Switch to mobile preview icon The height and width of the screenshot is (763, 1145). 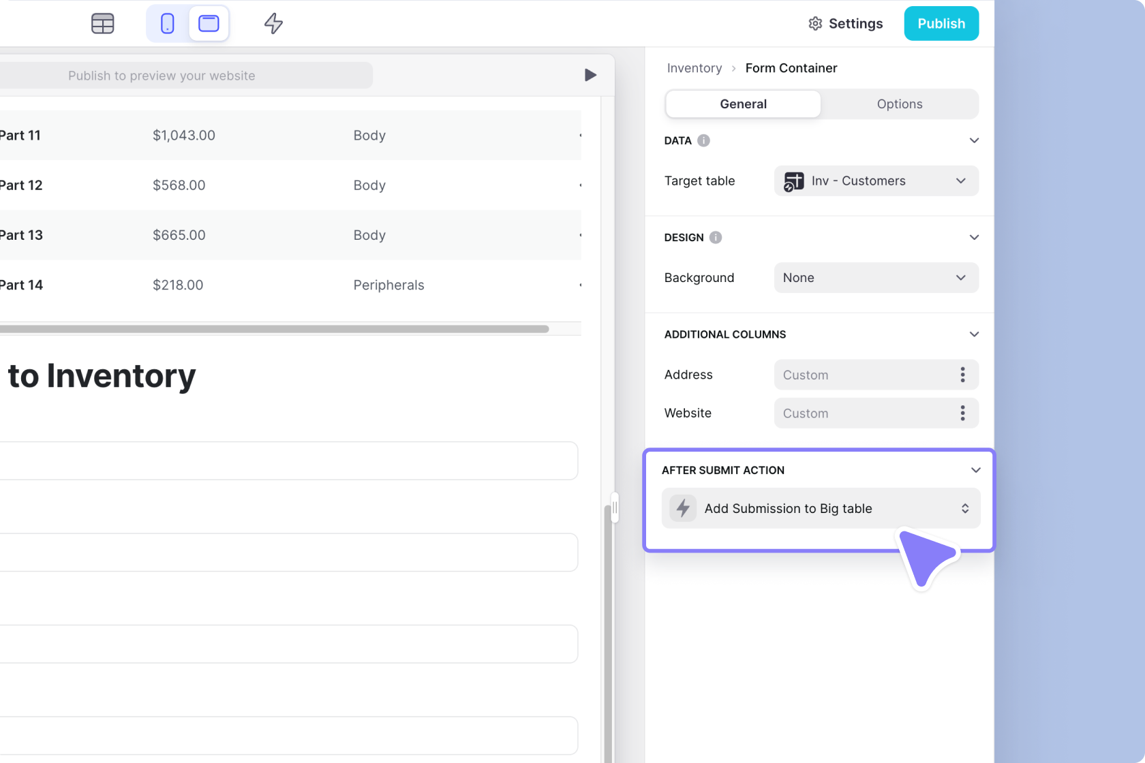(x=166, y=23)
